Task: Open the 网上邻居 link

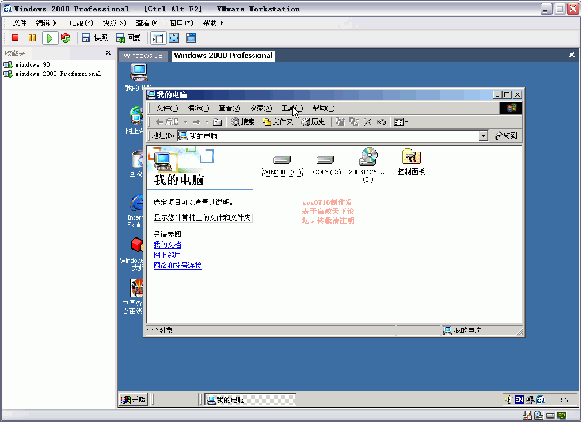Action: (x=168, y=255)
